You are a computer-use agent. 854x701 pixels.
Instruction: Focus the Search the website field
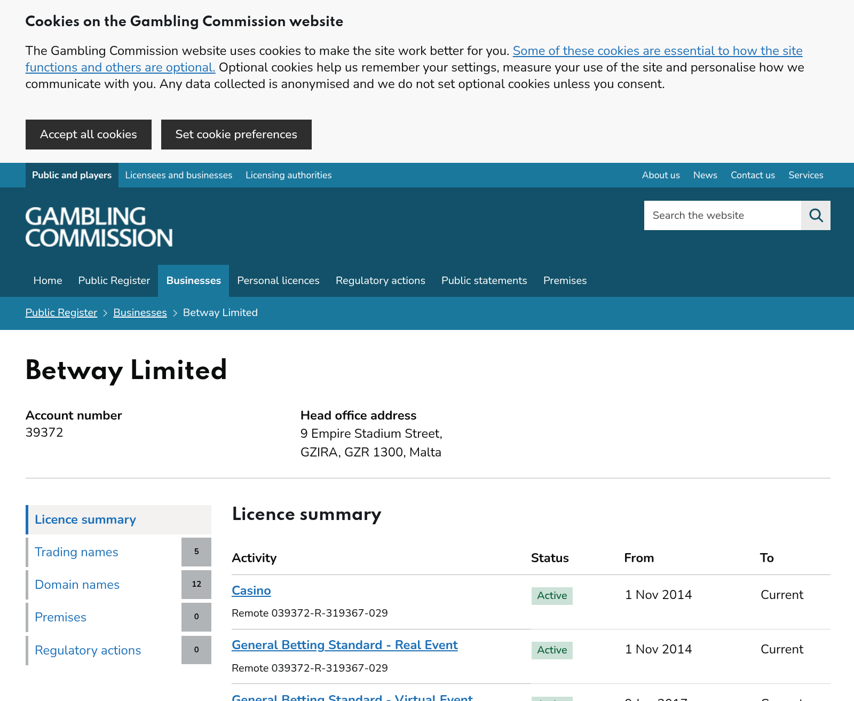(x=723, y=216)
